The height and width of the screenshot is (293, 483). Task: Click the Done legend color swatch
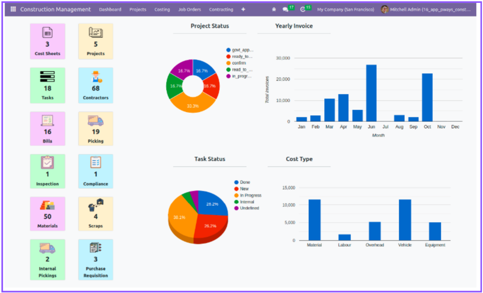(236, 182)
